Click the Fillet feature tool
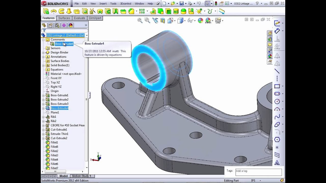The image size is (326, 183). click(131, 11)
